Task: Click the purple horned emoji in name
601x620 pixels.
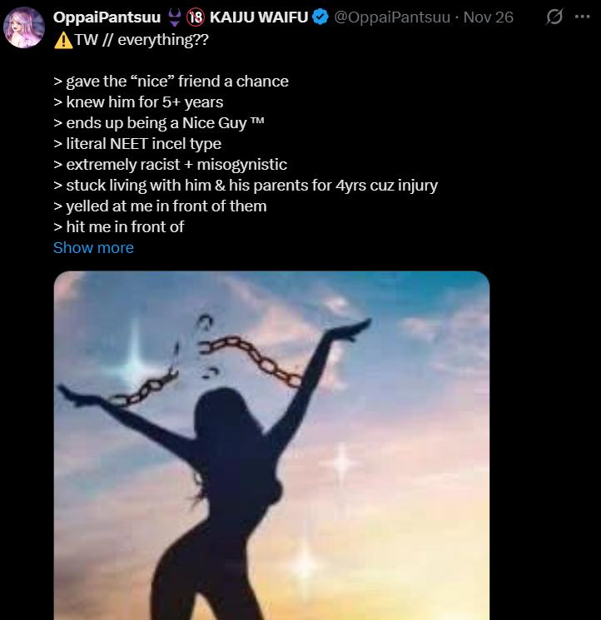Action: pyautogui.click(x=174, y=17)
